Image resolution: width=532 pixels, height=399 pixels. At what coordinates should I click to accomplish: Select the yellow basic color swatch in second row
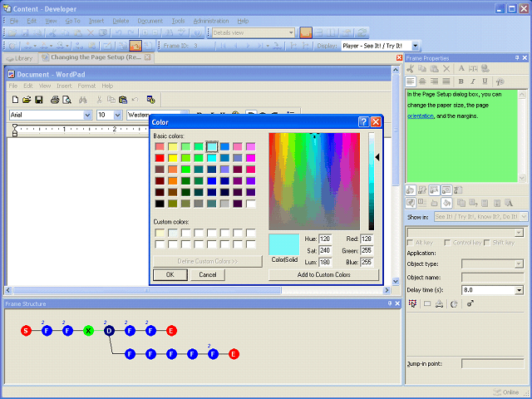click(173, 158)
